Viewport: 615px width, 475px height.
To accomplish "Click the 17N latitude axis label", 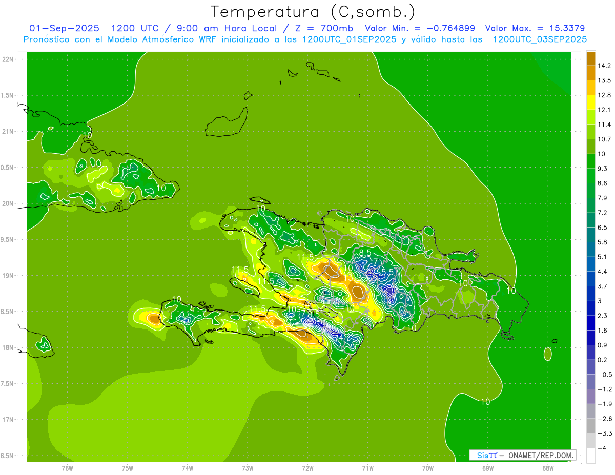I will (8, 420).
